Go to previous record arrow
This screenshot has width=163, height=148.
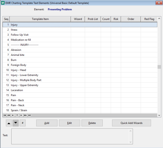pyautogui.click(x=13, y=115)
